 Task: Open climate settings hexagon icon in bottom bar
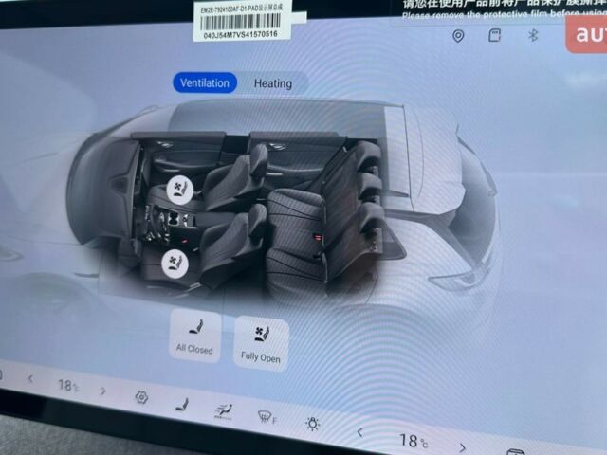tap(141, 398)
